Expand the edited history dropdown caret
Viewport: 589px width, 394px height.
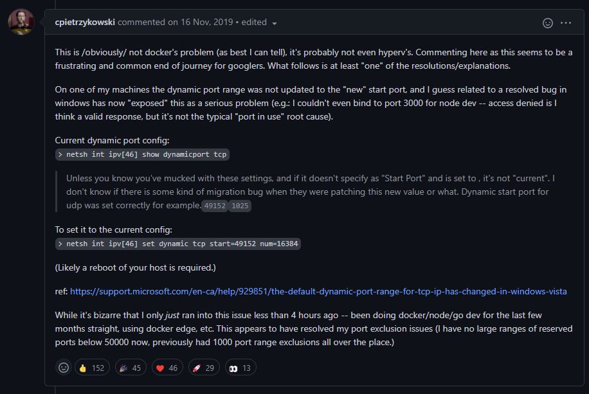tap(275, 23)
